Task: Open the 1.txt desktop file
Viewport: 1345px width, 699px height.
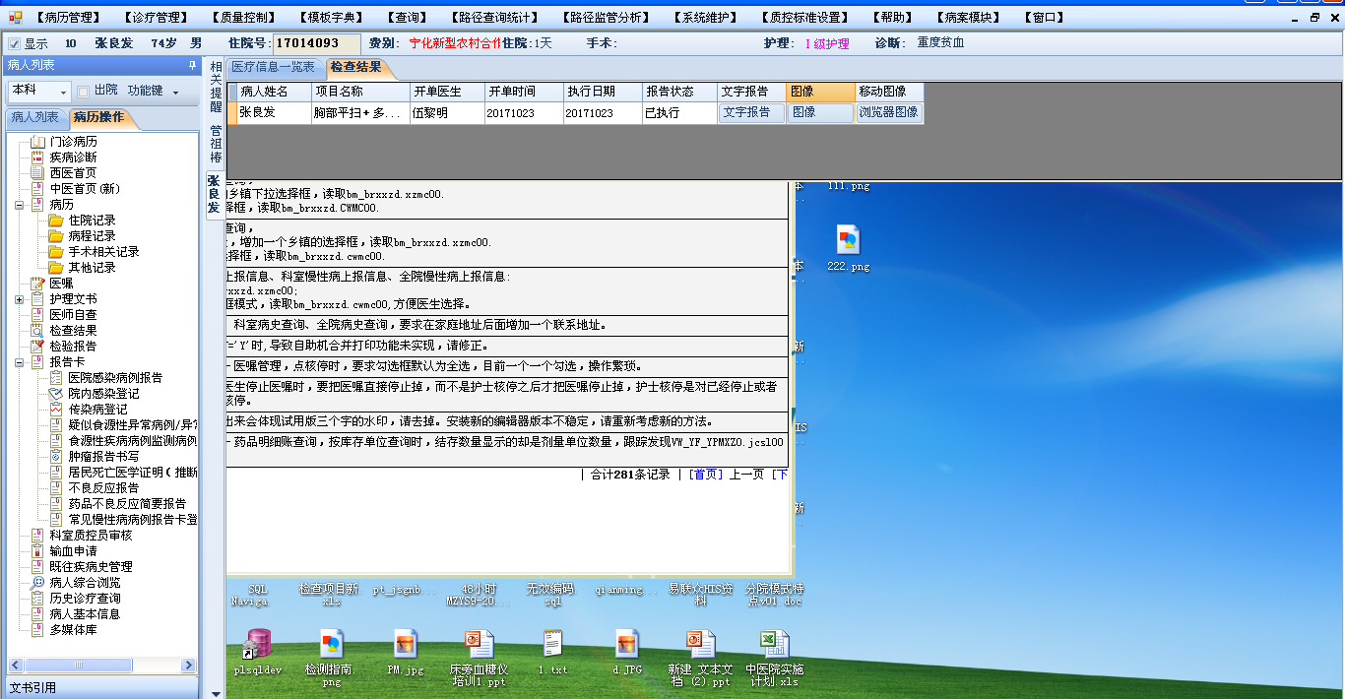Action: coord(553,644)
